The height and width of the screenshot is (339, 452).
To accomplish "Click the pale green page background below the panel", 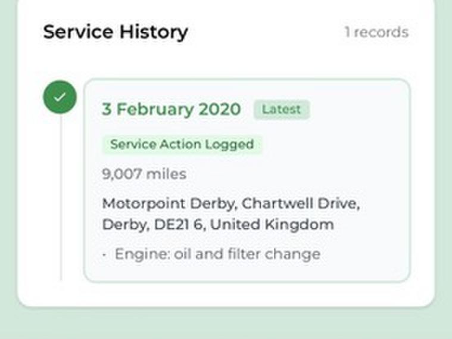I will 226,325.
